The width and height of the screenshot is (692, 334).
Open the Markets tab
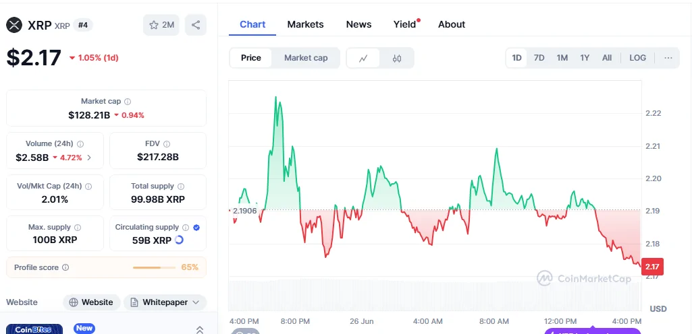[x=305, y=24]
